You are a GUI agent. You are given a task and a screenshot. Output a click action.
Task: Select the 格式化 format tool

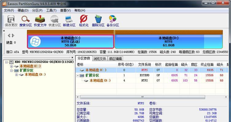(84, 21)
